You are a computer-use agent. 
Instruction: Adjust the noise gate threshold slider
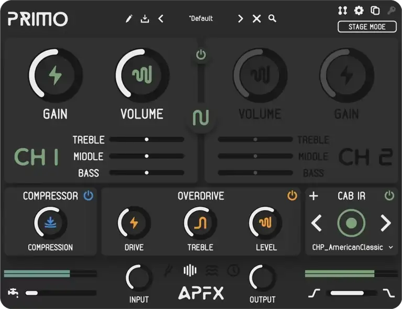(61, 293)
